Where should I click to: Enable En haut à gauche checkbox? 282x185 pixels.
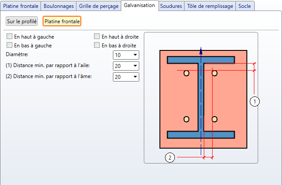[10, 37]
